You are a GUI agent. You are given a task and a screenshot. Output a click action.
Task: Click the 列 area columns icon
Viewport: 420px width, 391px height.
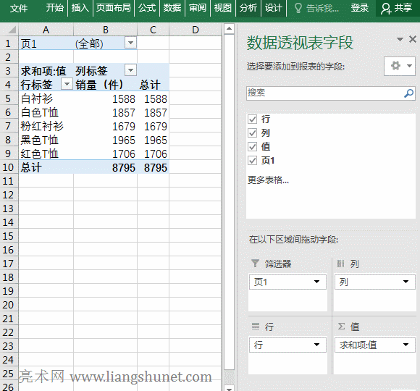(341, 264)
